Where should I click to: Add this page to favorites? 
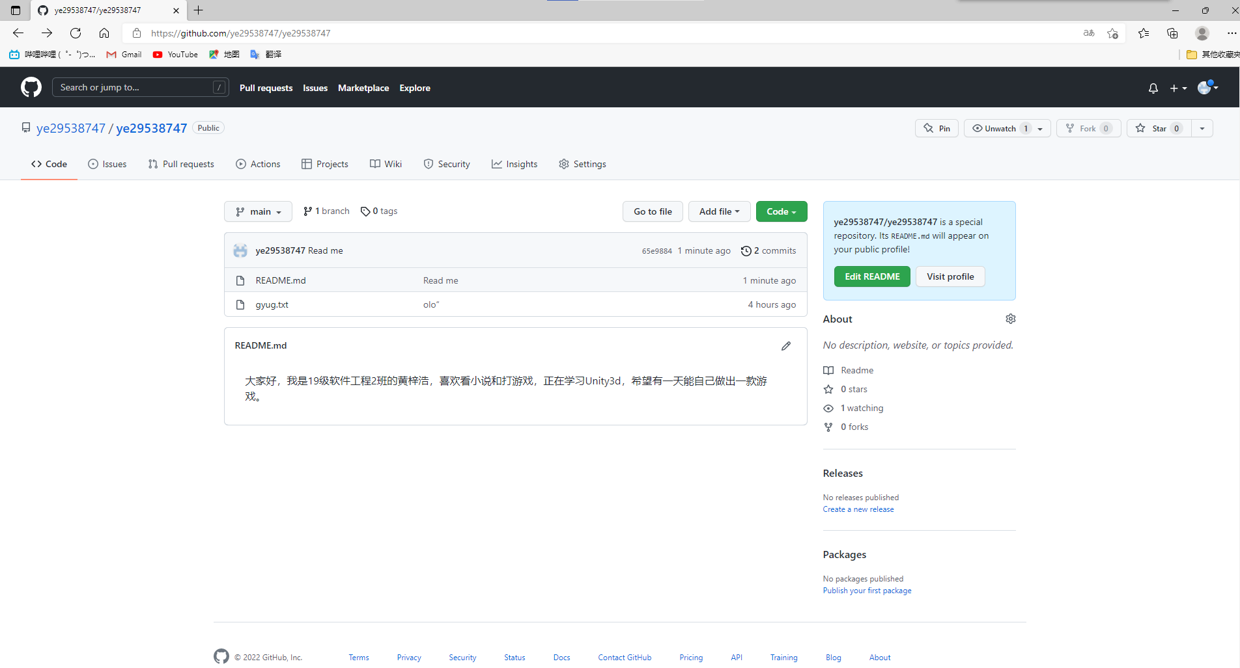click(1112, 33)
